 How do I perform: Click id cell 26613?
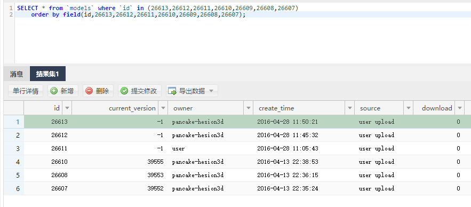coord(48,122)
